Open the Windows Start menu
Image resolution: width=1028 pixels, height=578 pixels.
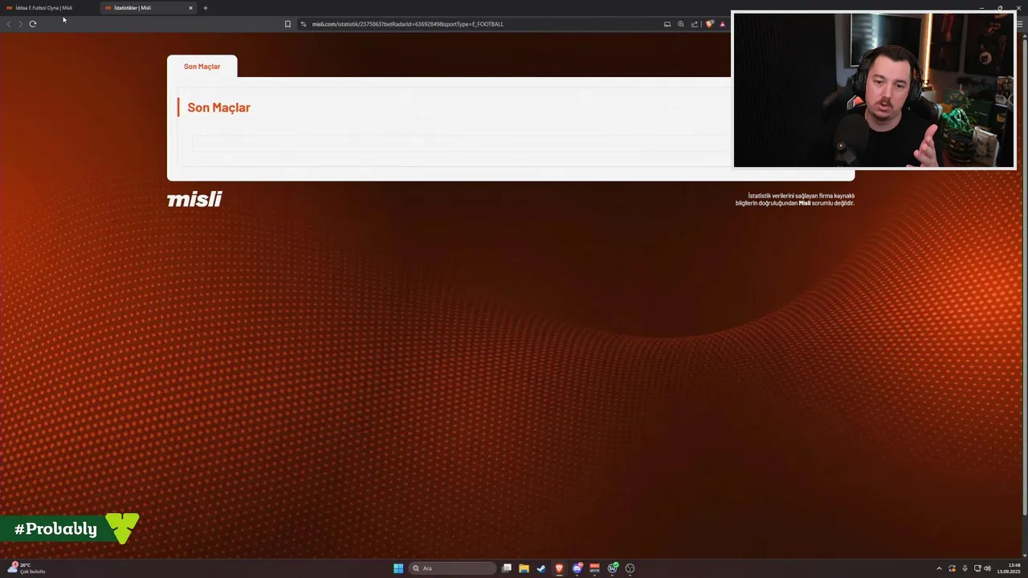(x=398, y=568)
